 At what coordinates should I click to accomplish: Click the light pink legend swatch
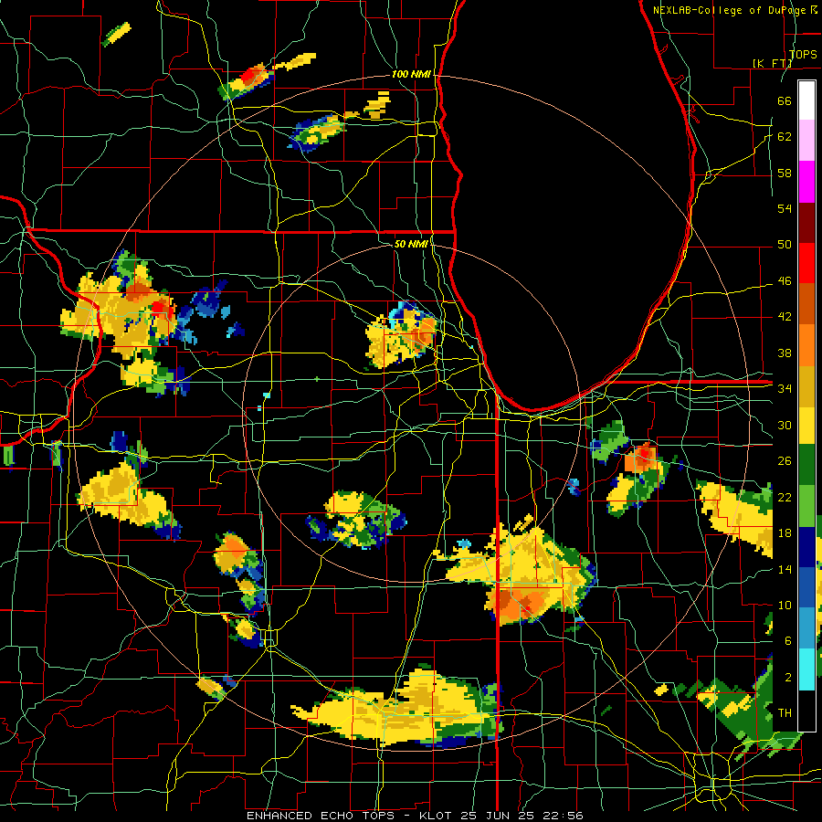(x=806, y=140)
